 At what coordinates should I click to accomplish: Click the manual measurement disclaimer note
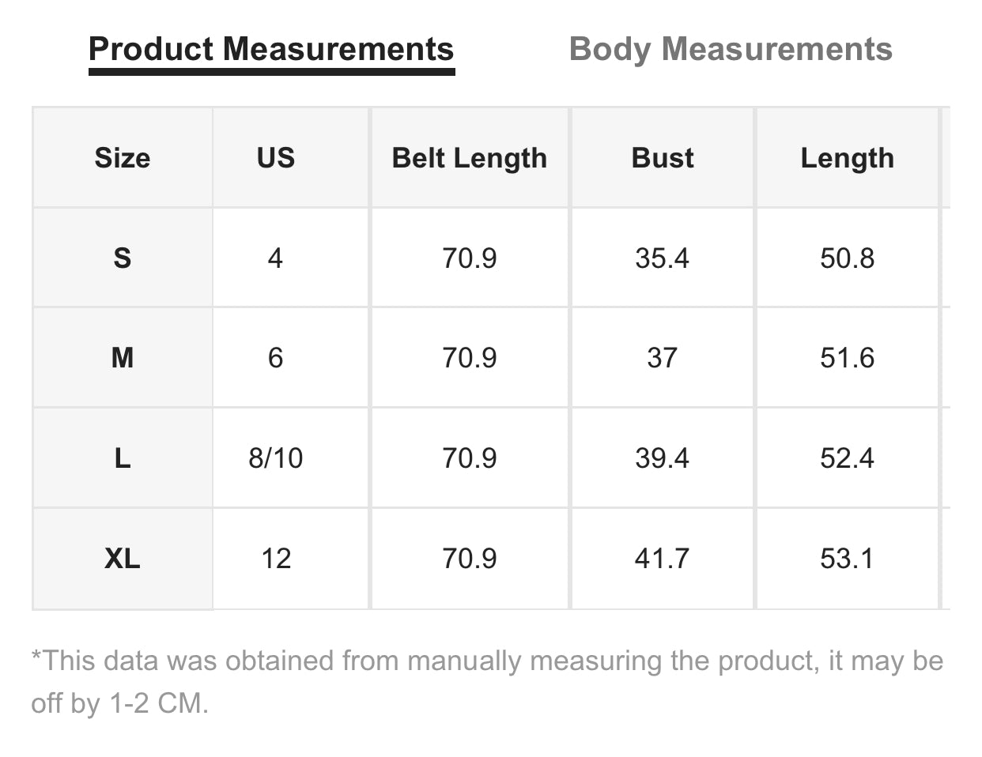pyautogui.click(x=487, y=681)
